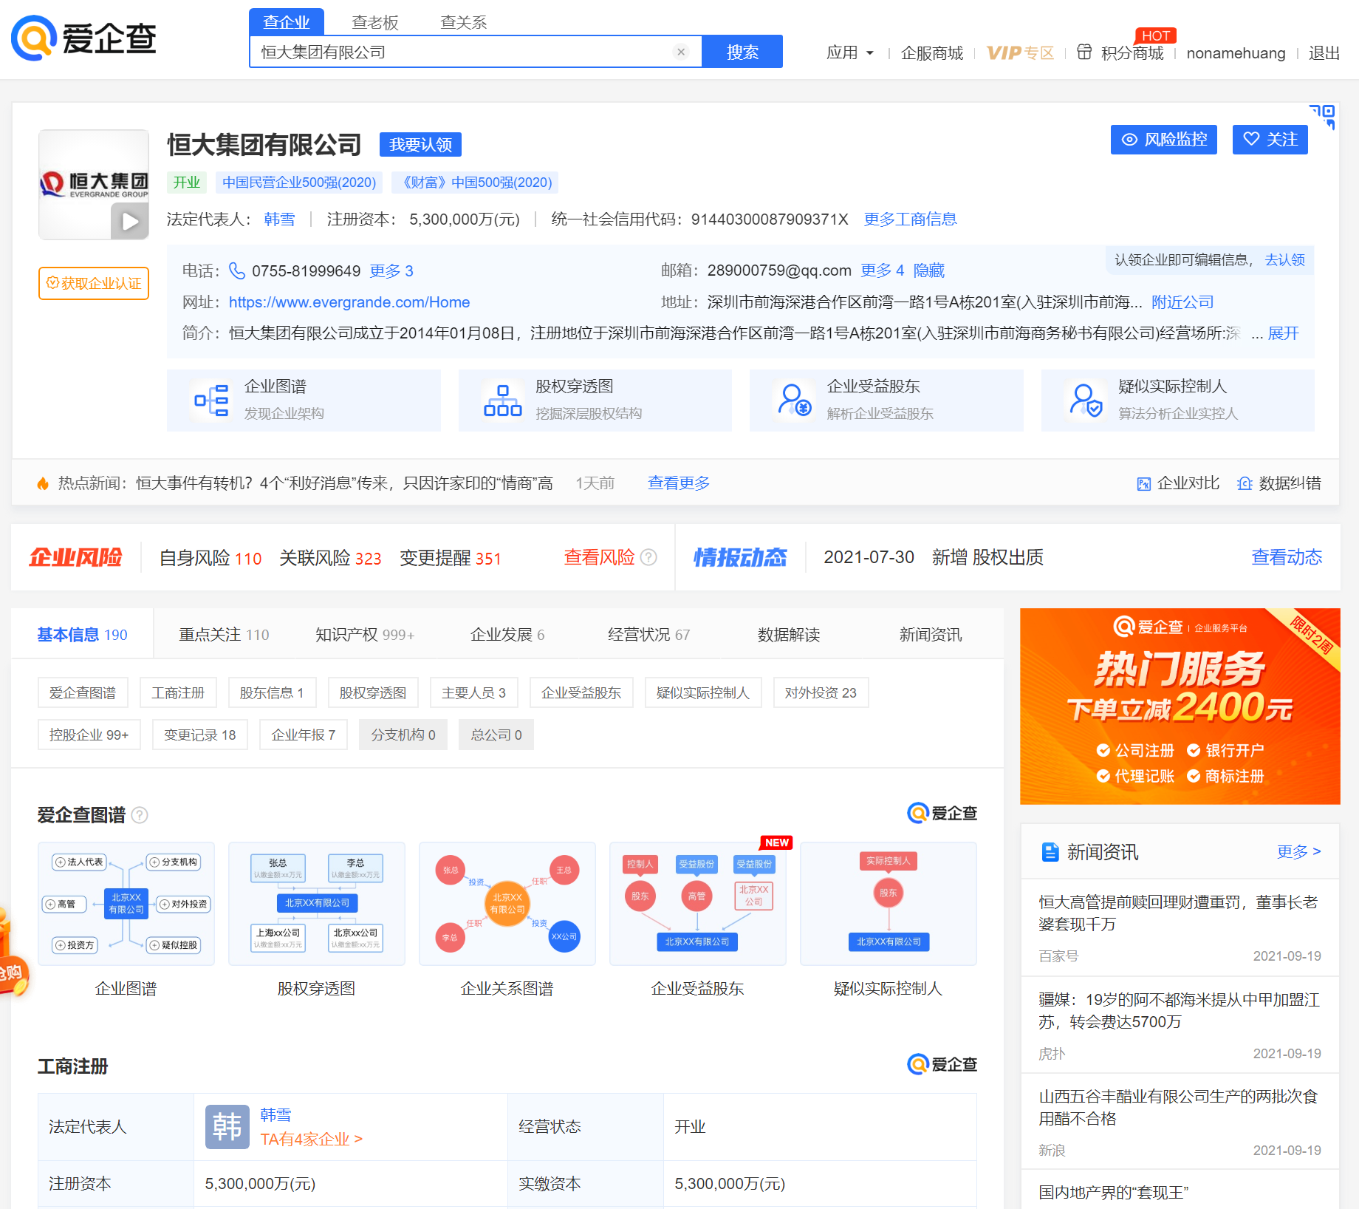Screen dimensions: 1359x1209
Task: Play the Evergrande logo video thumbnail
Action: click(x=129, y=221)
